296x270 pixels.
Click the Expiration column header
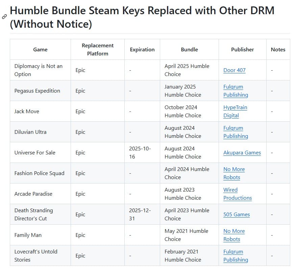click(142, 49)
